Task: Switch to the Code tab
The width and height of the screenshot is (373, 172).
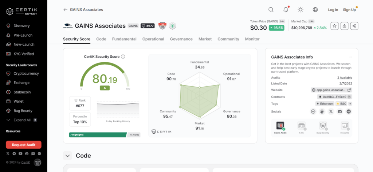Action: click(x=101, y=39)
